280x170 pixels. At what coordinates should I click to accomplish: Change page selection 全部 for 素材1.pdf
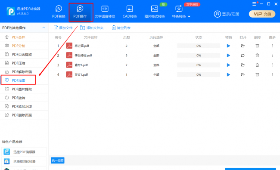coord(156,65)
